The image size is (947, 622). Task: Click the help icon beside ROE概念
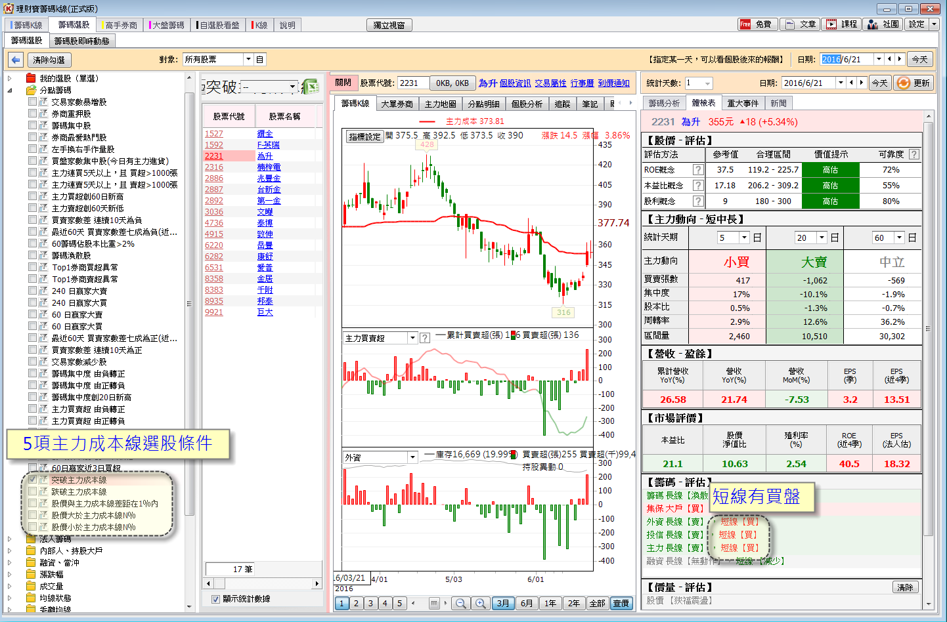697,170
